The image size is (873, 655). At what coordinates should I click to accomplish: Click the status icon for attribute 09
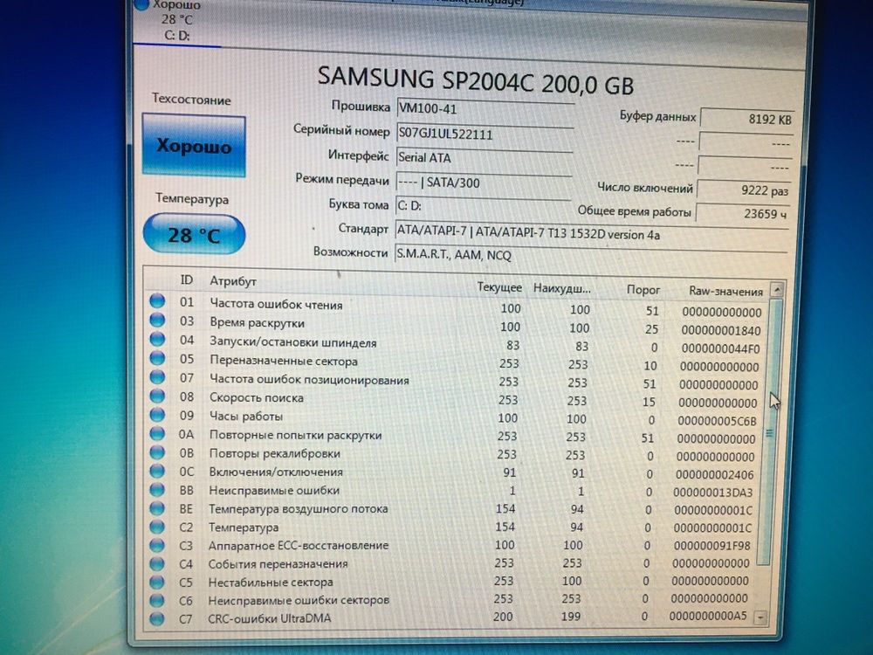coord(157,414)
